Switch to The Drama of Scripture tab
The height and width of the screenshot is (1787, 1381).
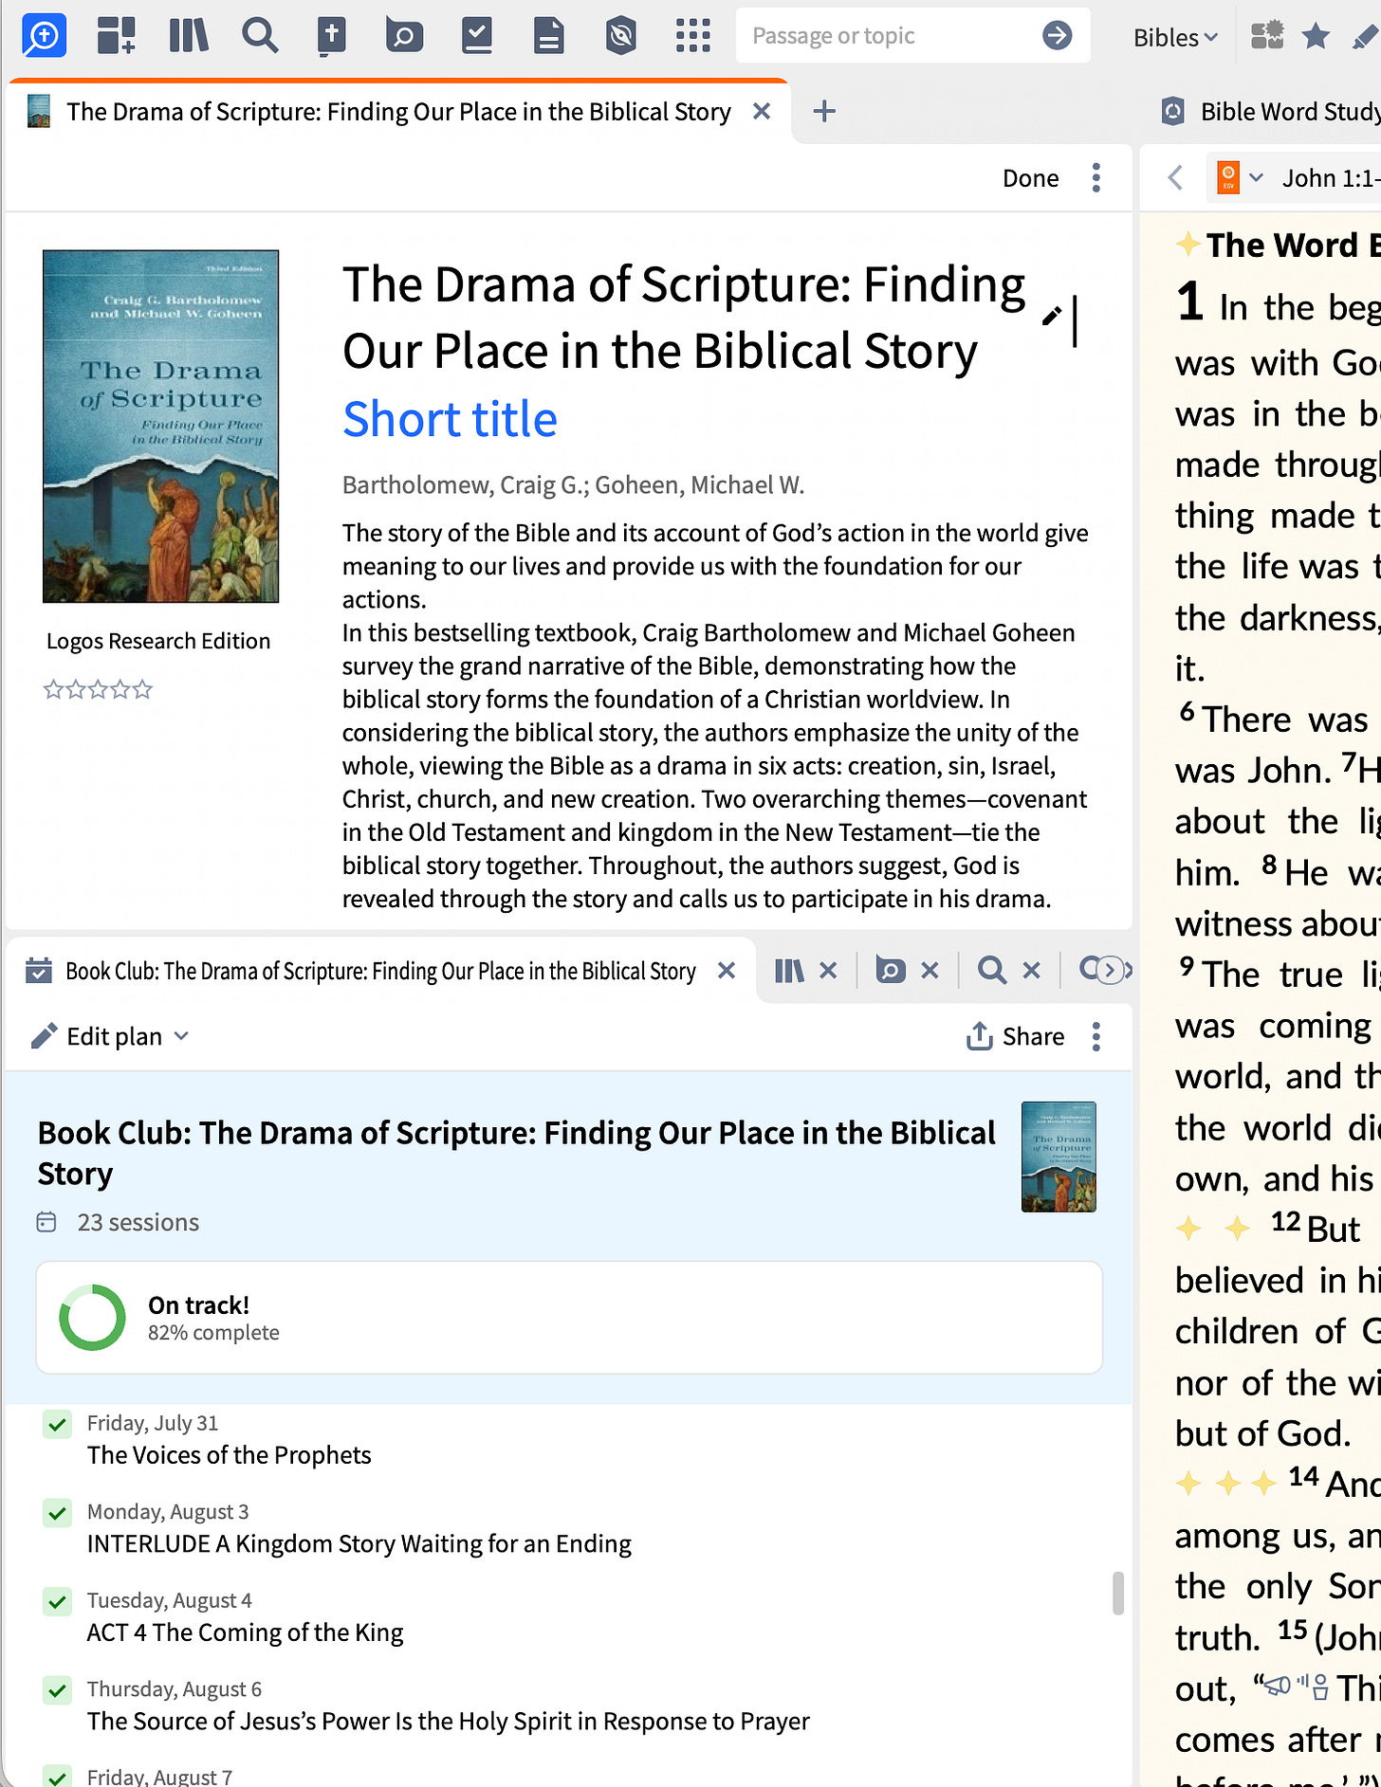tap(398, 112)
